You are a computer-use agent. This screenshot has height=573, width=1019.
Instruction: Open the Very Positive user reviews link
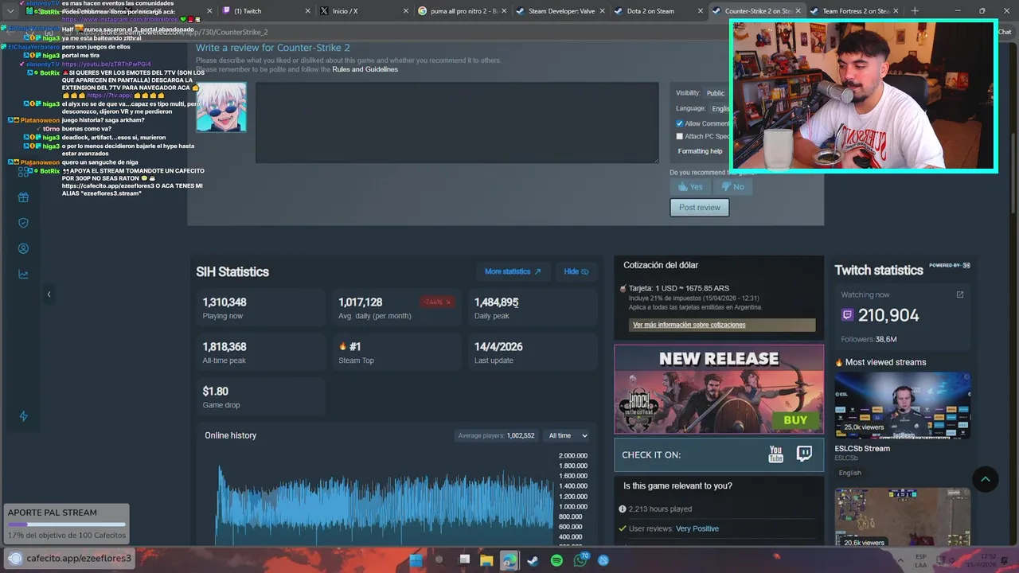coord(697,528)
